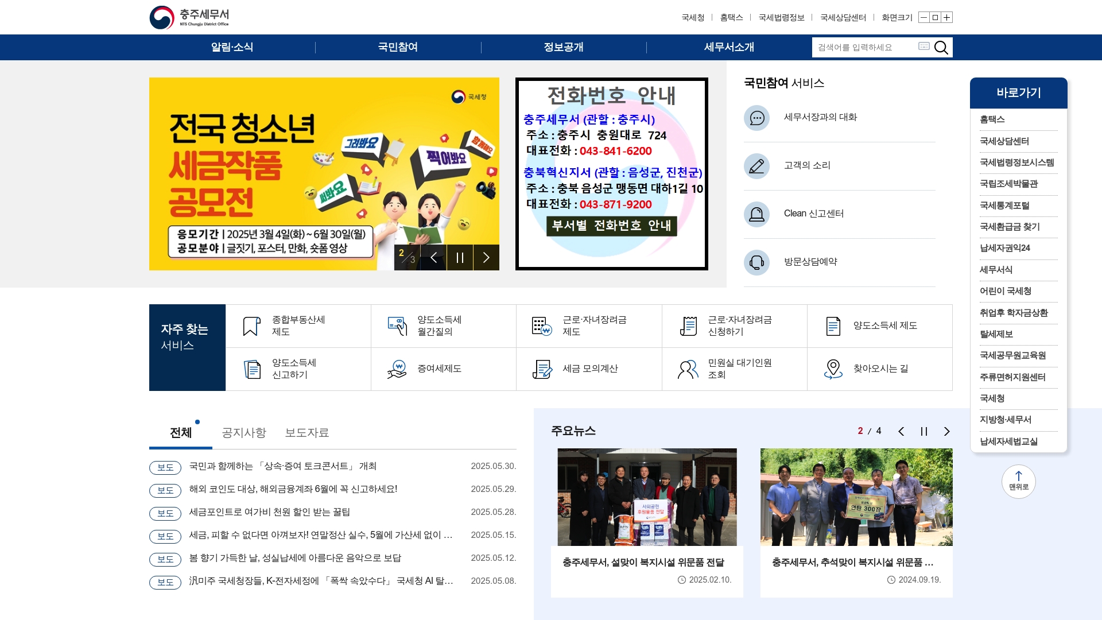
Task: Open the virtual keyboard icon in search box
Action: coord(923,46)
